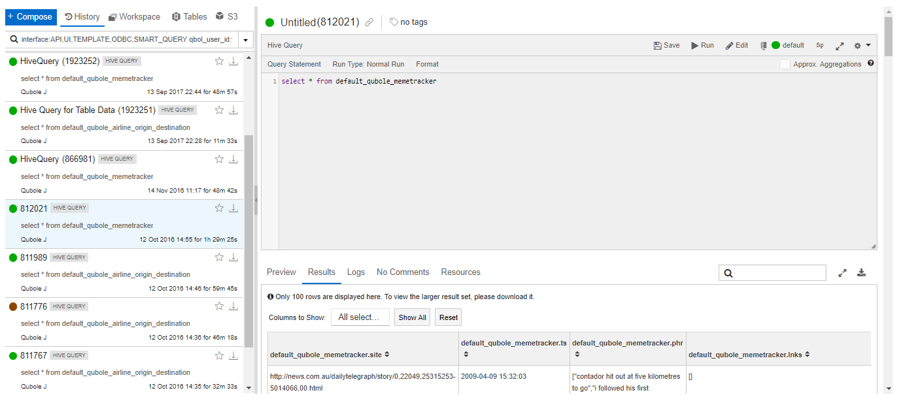Expand the query editor to fullscreen

click(x=840, y=46)
